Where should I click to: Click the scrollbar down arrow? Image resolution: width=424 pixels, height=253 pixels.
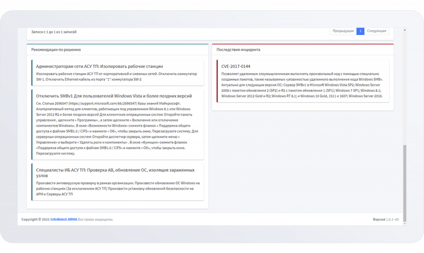point(405,223)
